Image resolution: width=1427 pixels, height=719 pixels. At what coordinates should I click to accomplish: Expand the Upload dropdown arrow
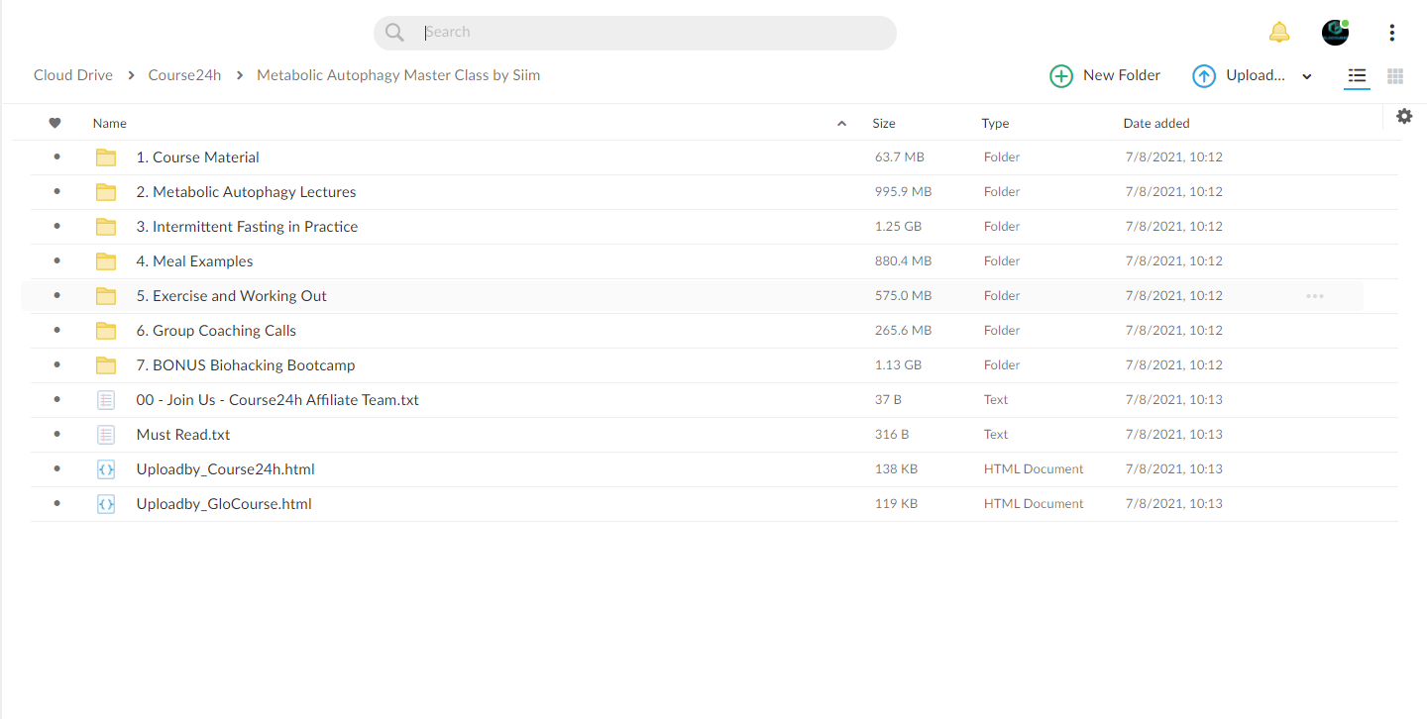[1307, 77]
